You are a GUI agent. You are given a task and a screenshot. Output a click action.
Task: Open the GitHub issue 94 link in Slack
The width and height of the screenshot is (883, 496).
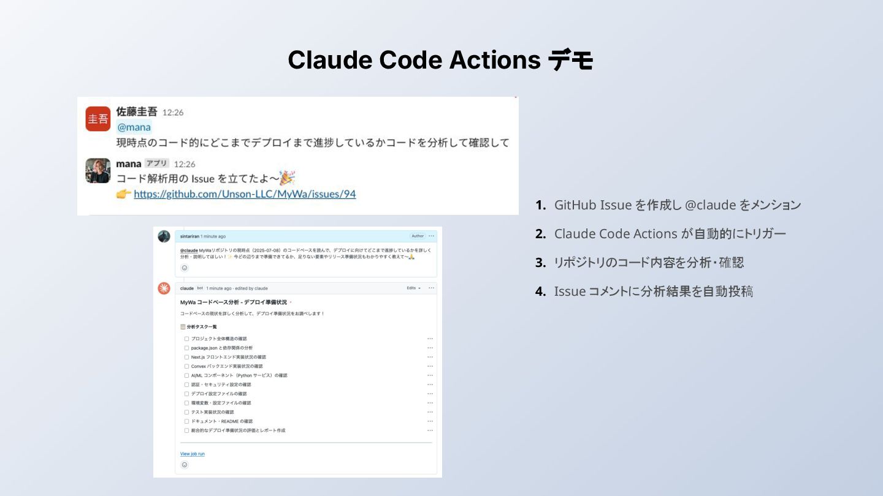(x=245, y=194)
